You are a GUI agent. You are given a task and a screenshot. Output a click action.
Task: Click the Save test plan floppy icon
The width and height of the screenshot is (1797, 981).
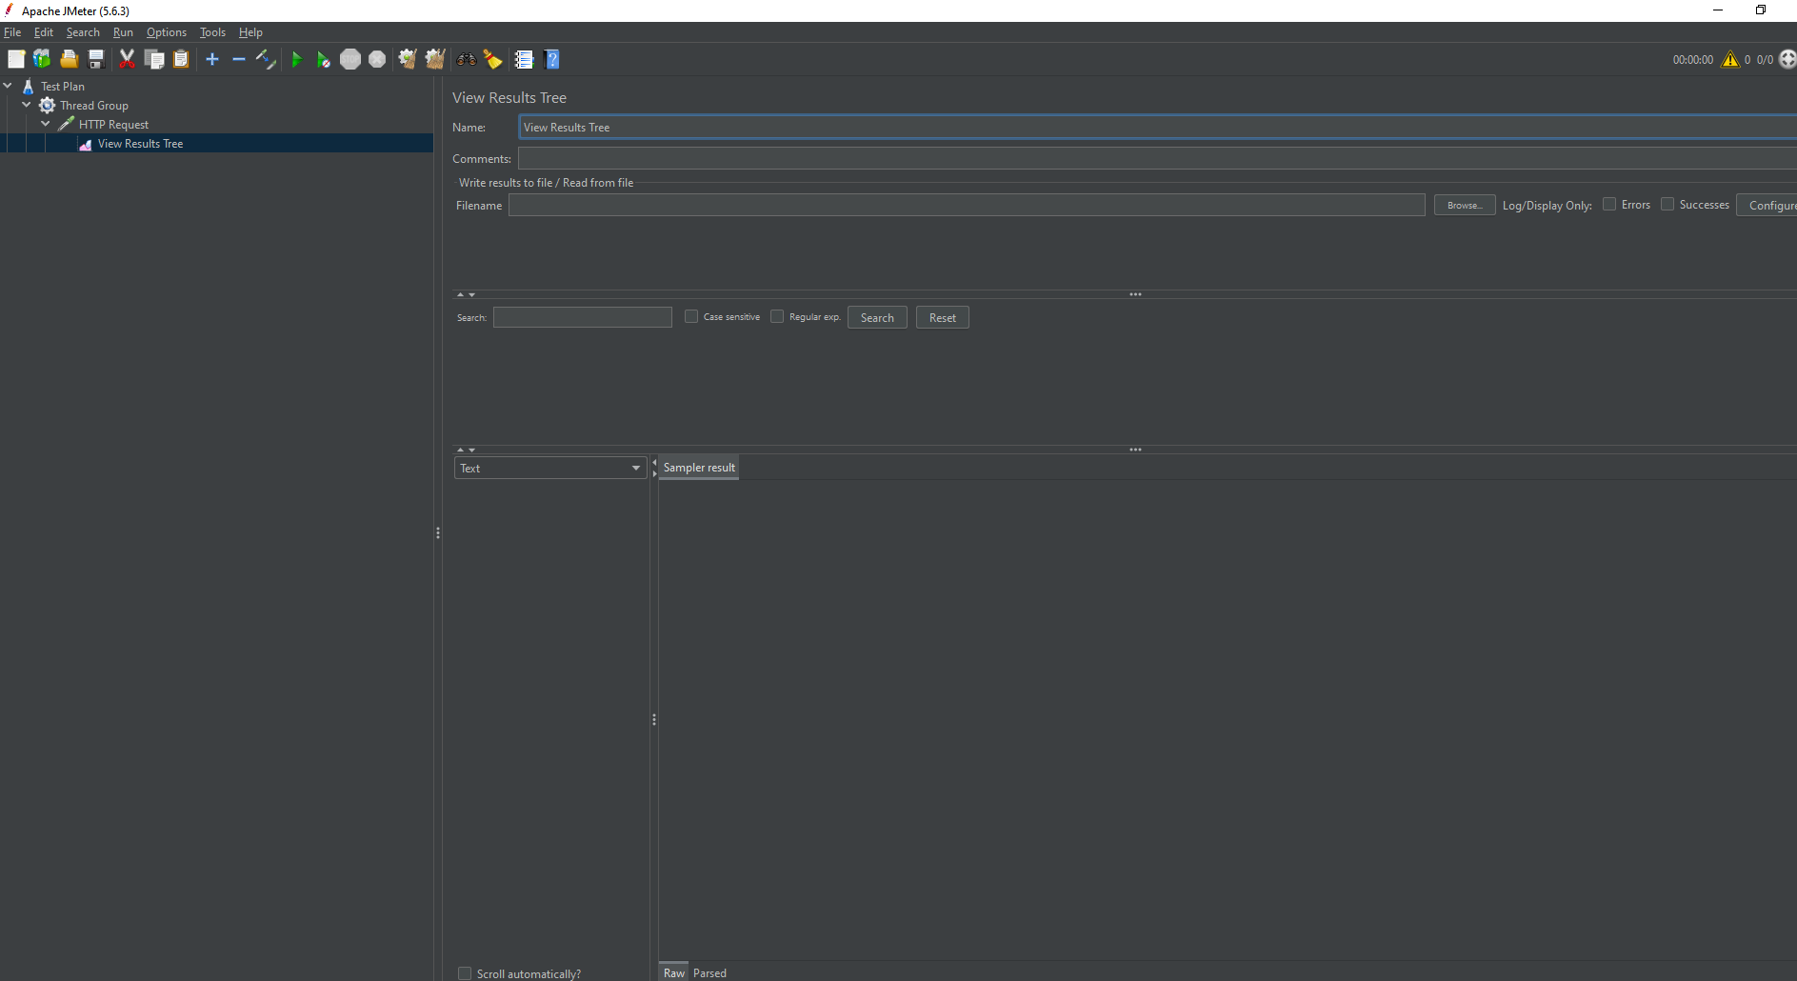tap(96, 60)
